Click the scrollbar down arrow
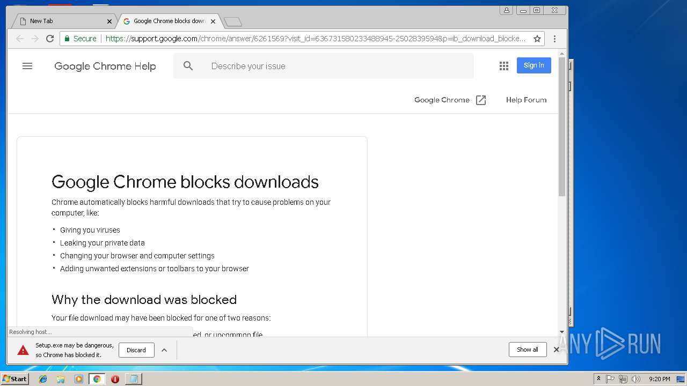This screenshot has width=687, height=386. (x=562, y=332)
